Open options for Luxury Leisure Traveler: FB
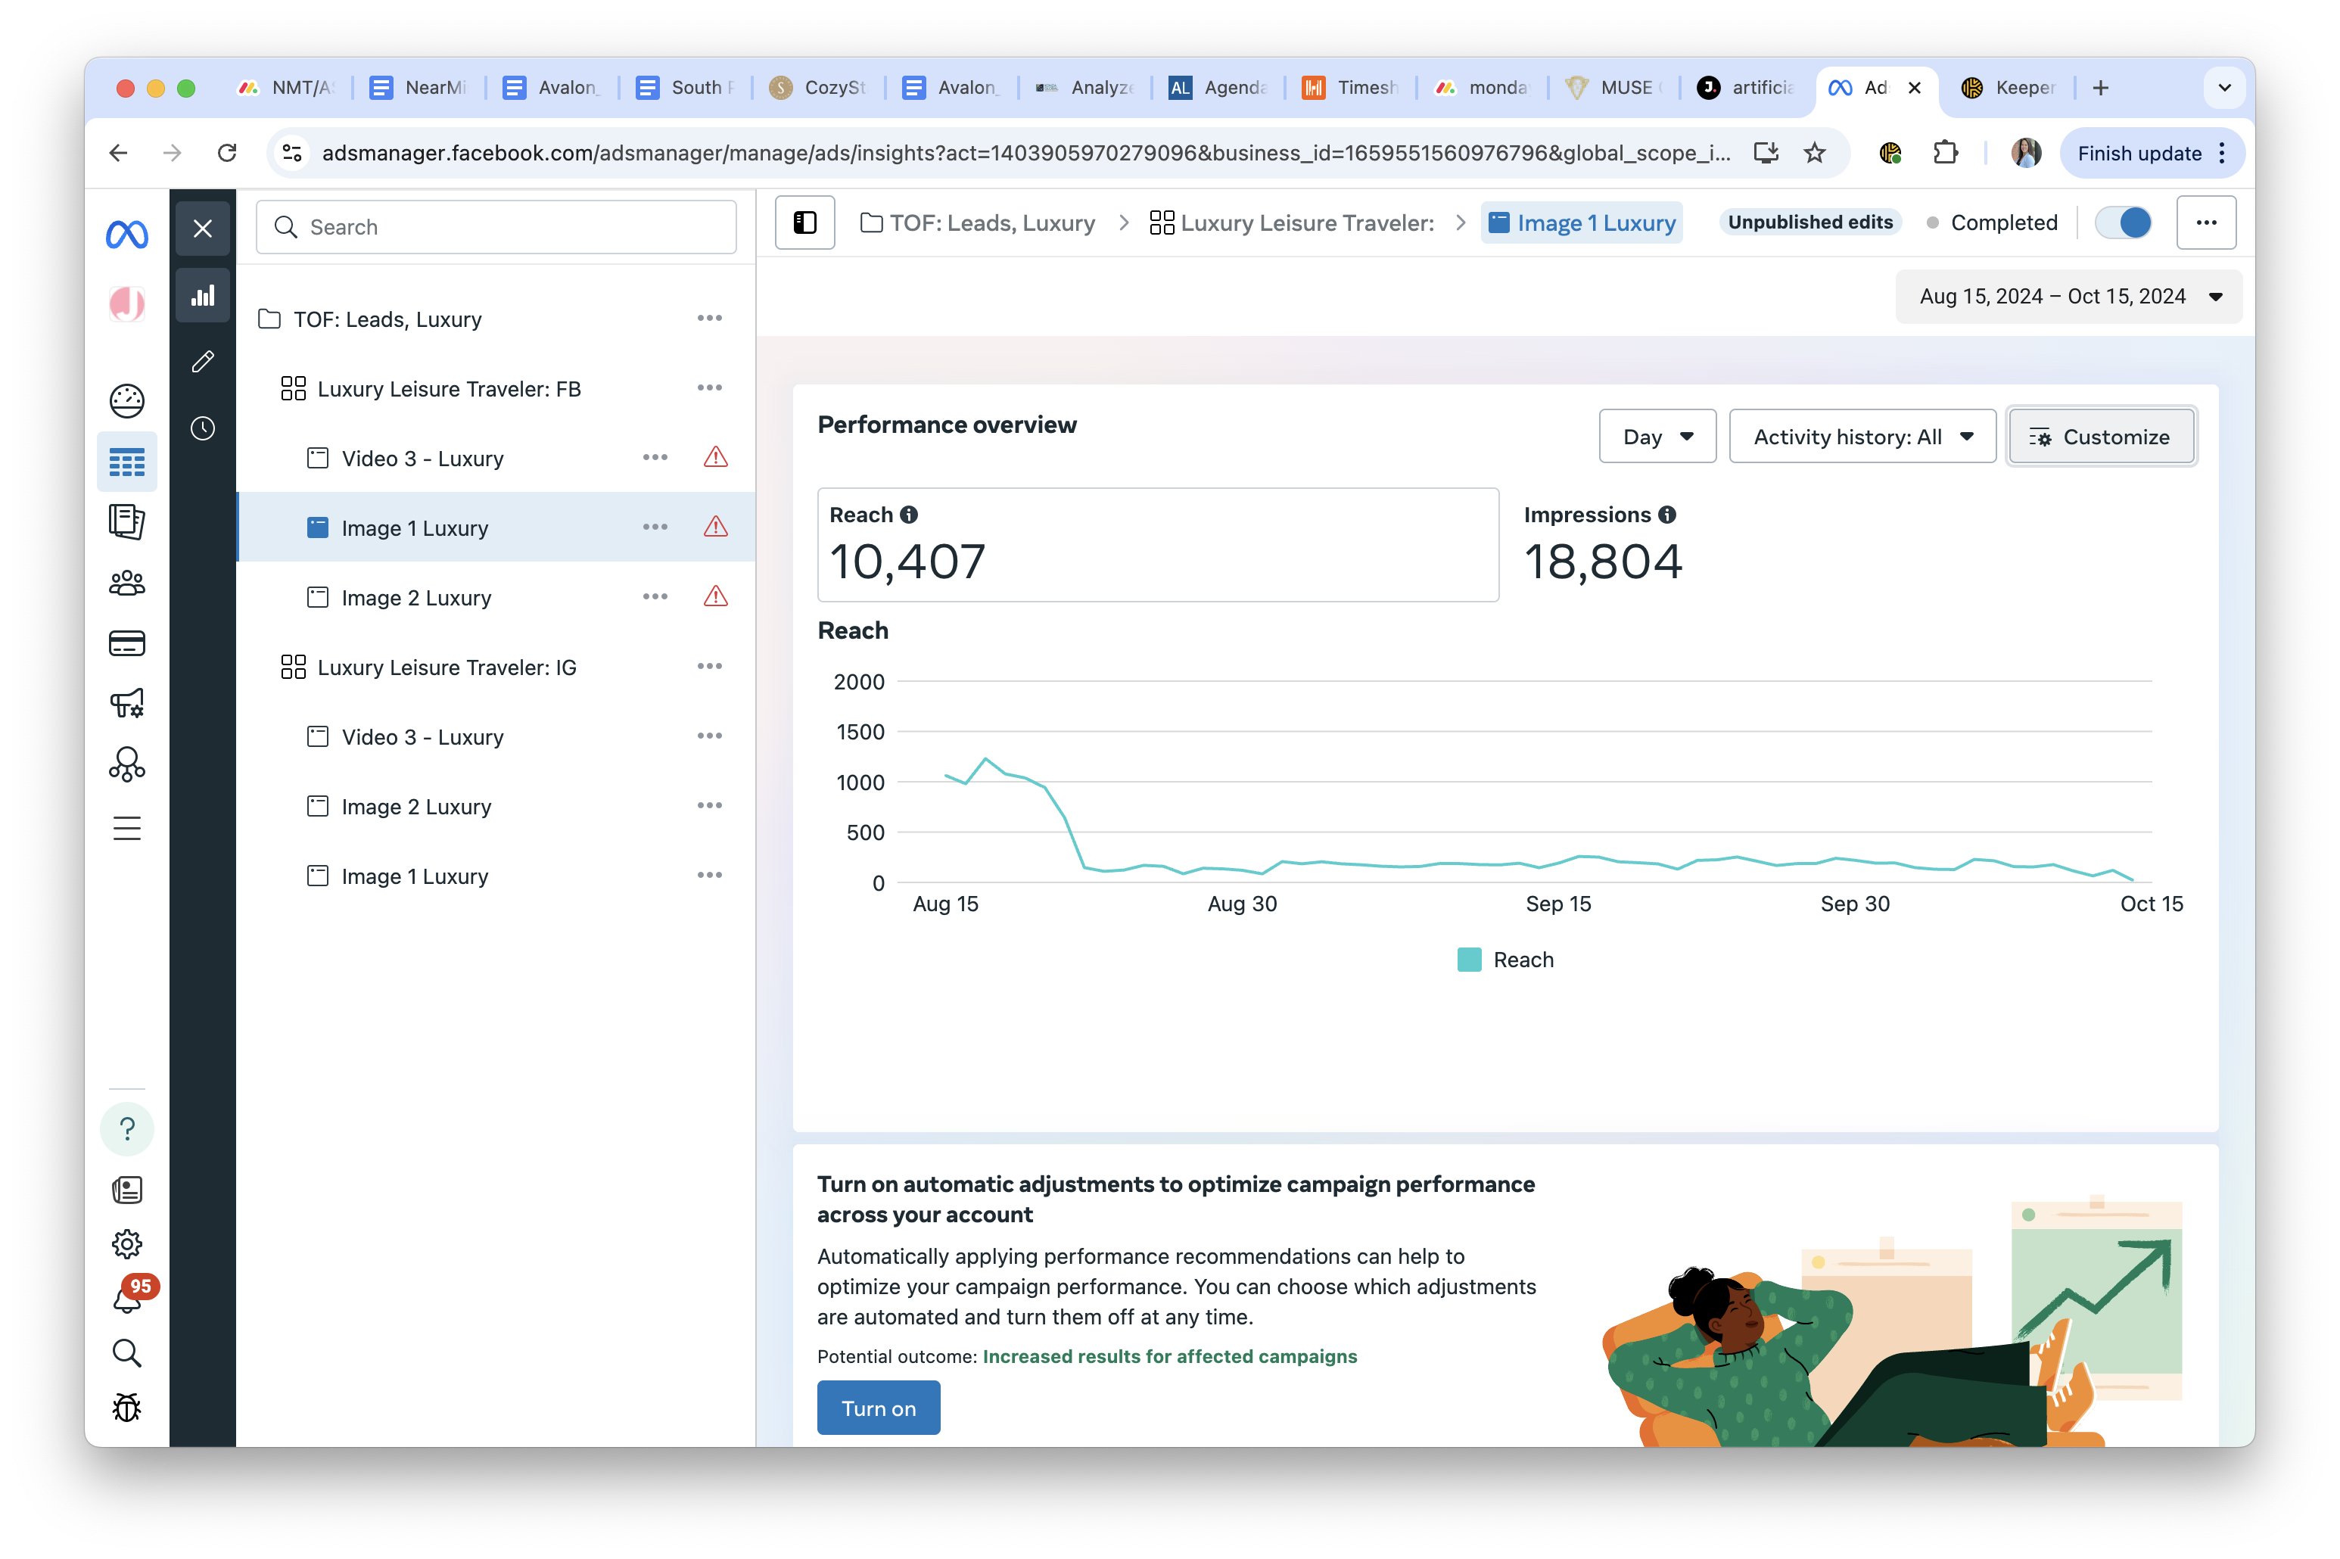This screenshot has height=1559, width=2340. click(710, 387)
